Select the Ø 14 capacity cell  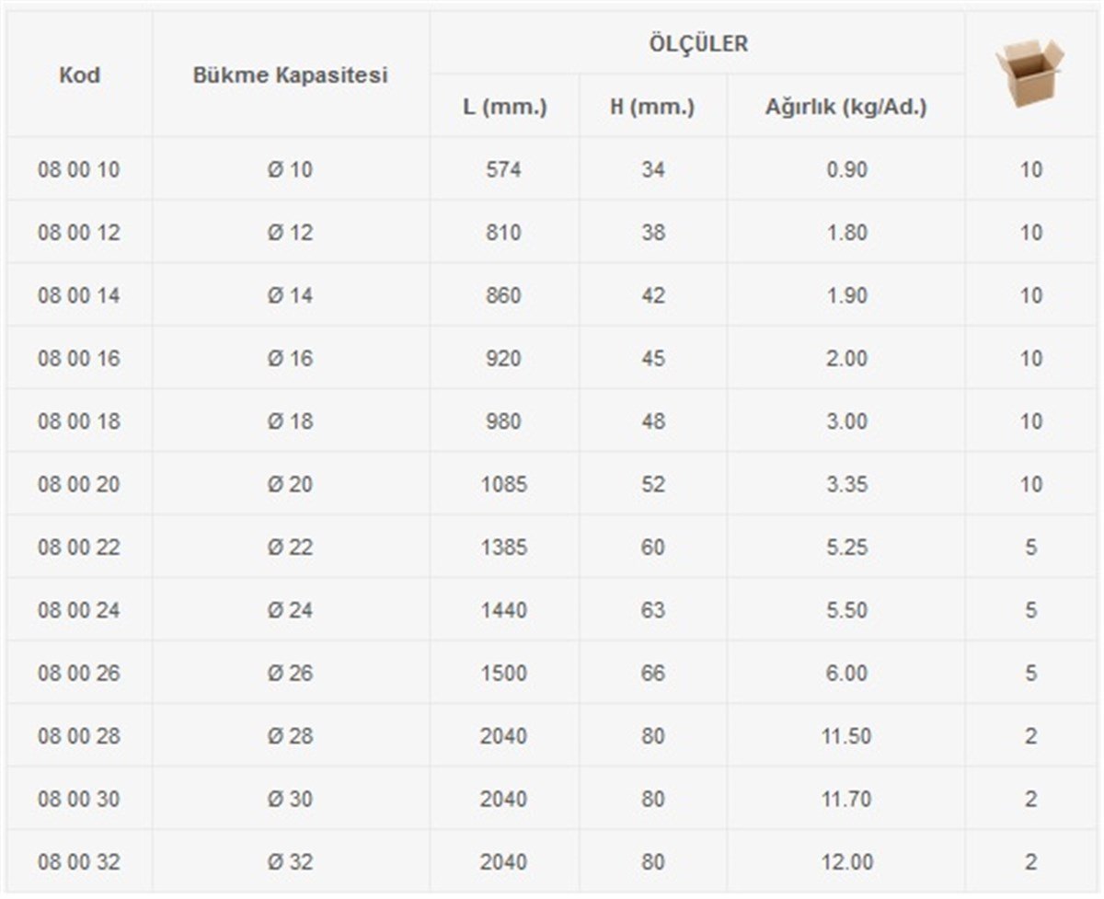pos(291,295)
